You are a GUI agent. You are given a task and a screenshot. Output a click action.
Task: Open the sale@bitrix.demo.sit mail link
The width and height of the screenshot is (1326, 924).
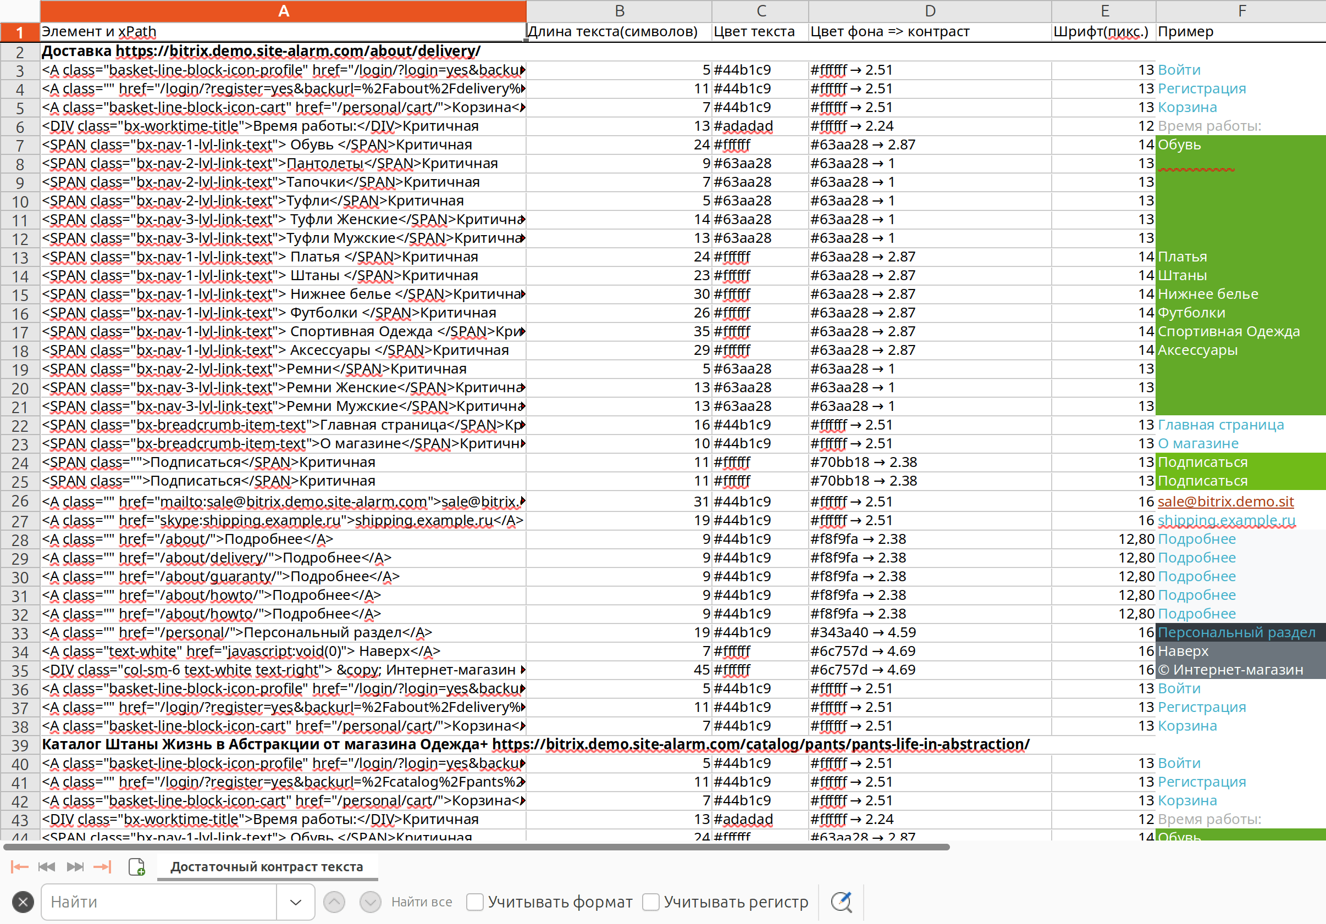[1225, 502]
